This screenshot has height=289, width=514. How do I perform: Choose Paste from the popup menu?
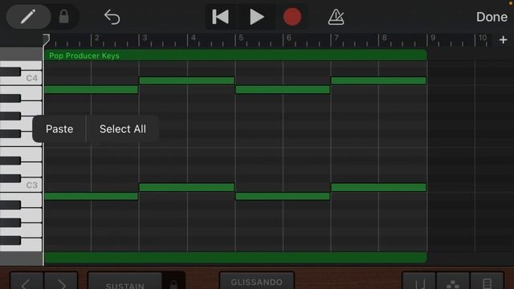(59, 128)
